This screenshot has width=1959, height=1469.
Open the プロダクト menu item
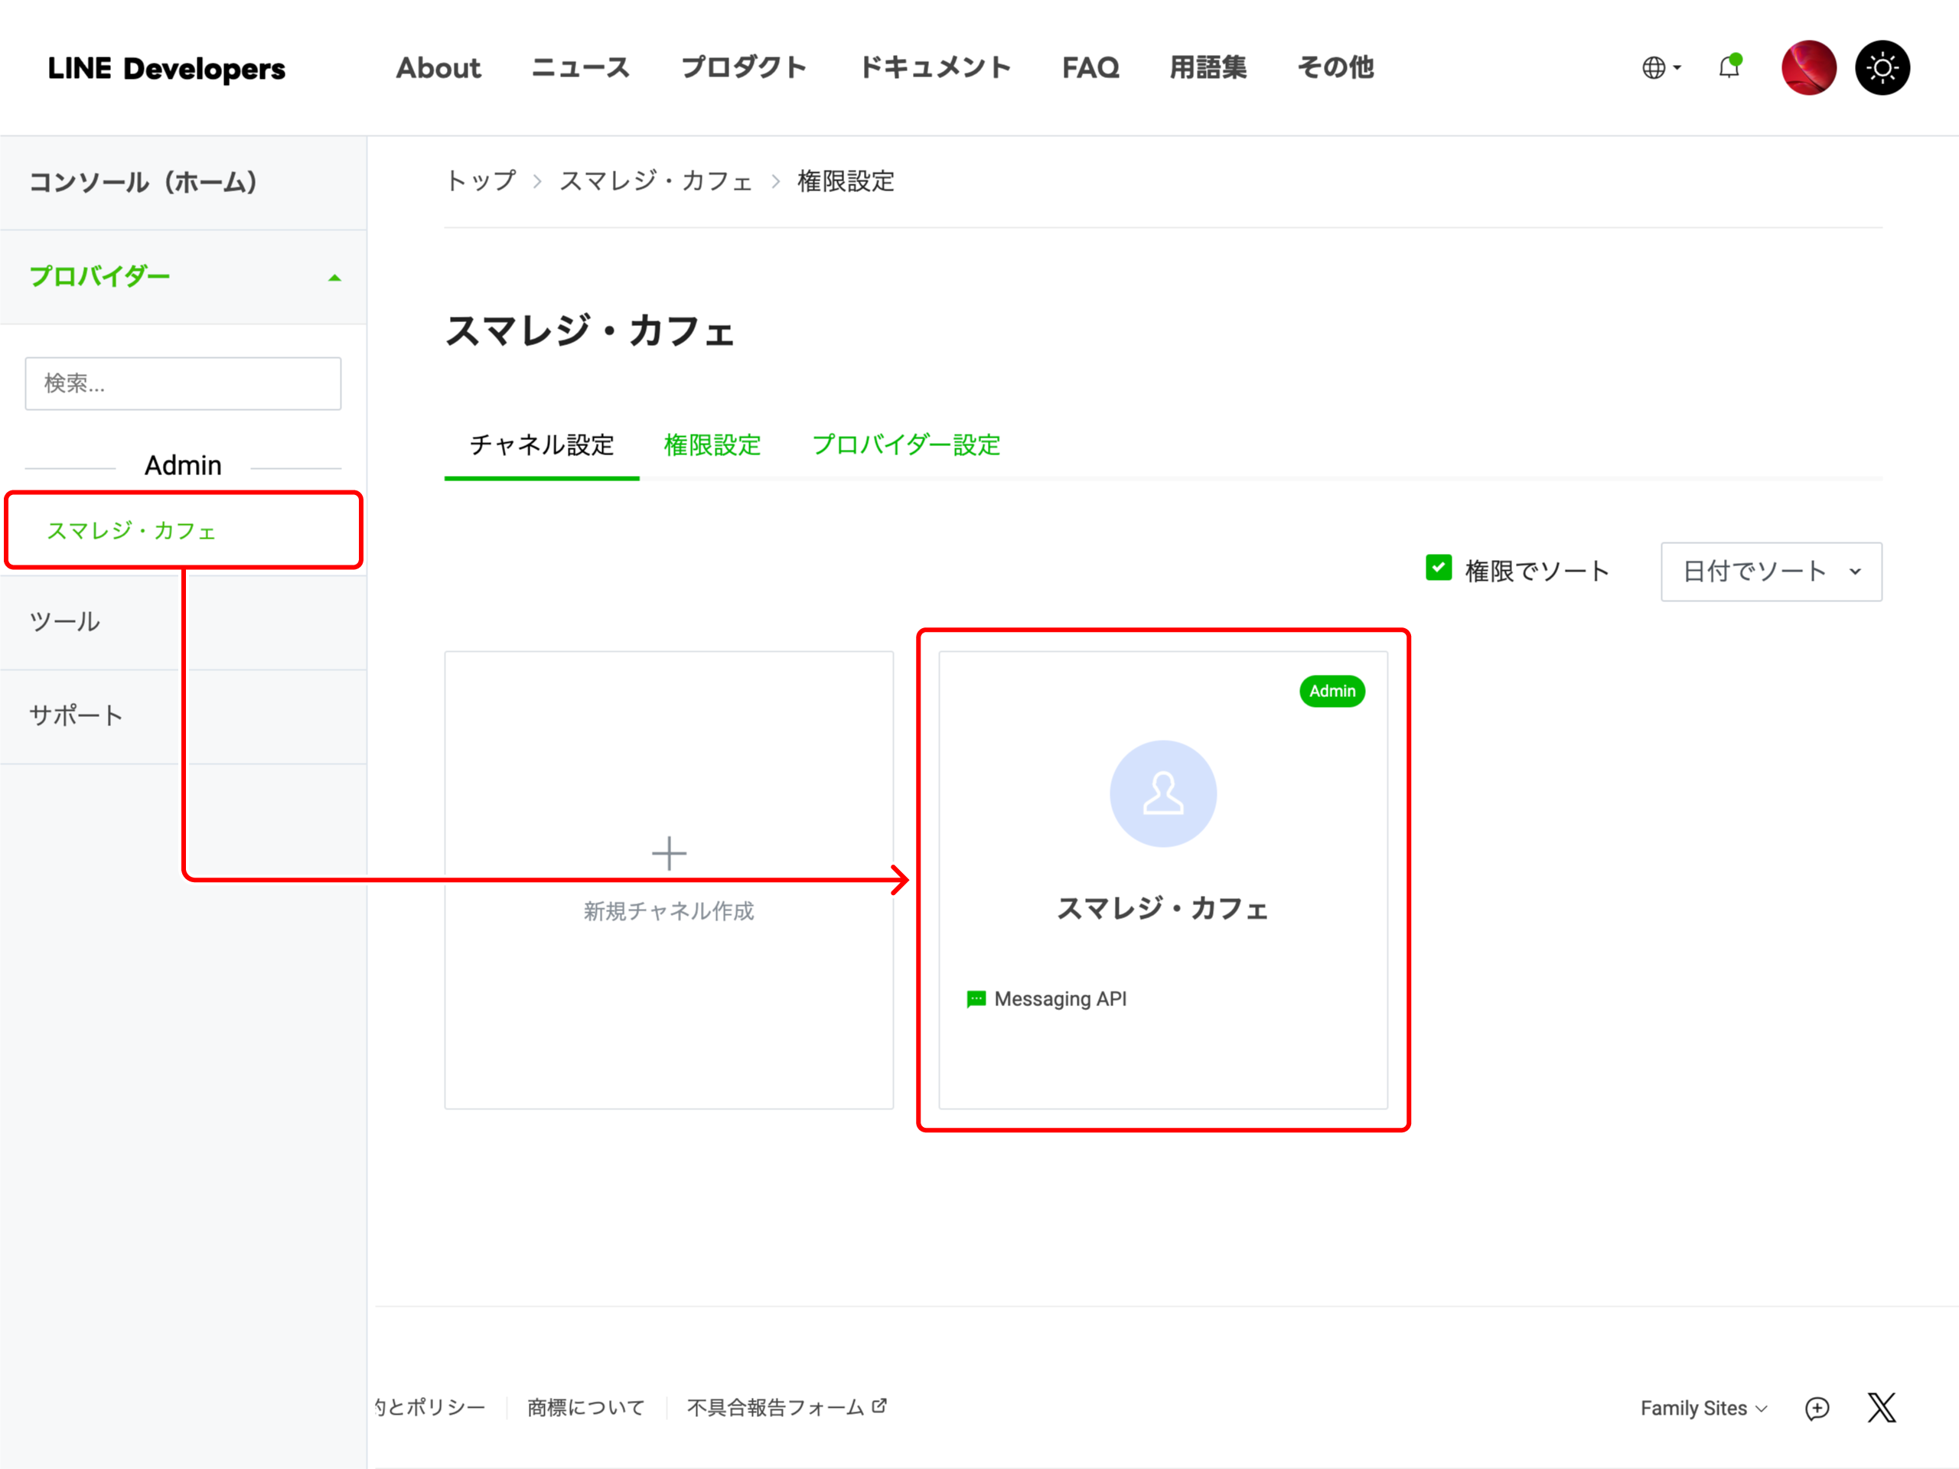[744, 67]
